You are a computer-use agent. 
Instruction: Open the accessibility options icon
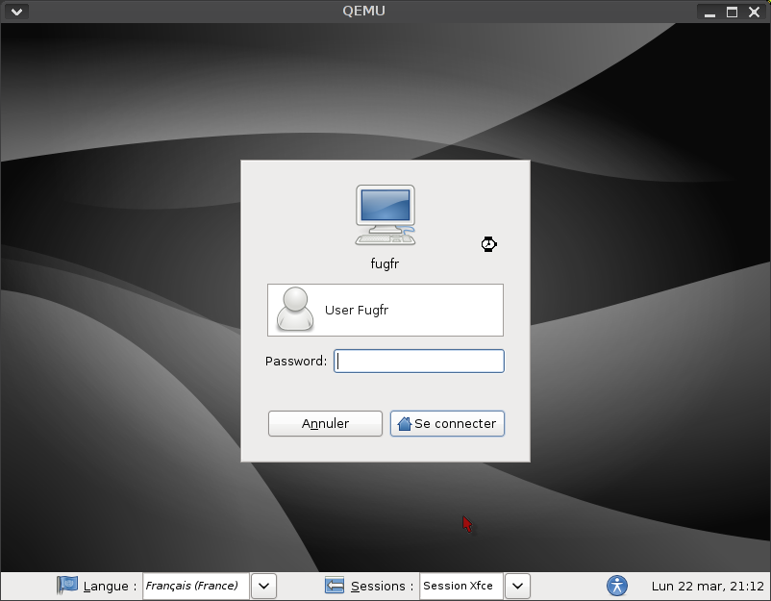click(x=617, y=585)
